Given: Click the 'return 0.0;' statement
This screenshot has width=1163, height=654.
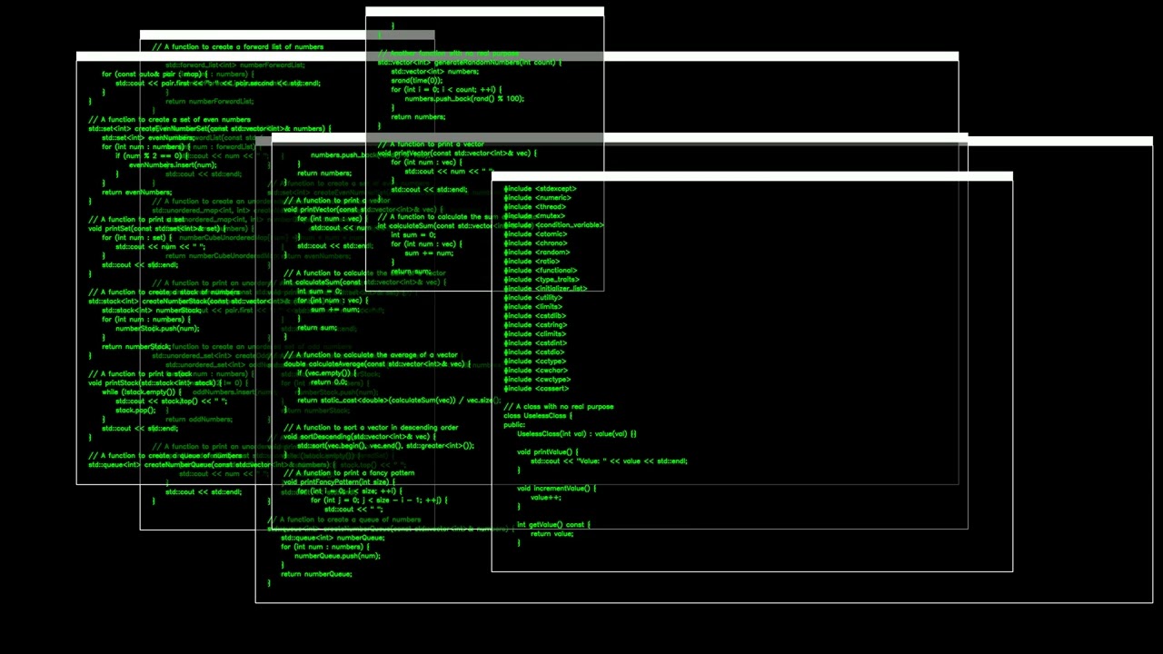Looking at the screenshot, I should 329,382.
